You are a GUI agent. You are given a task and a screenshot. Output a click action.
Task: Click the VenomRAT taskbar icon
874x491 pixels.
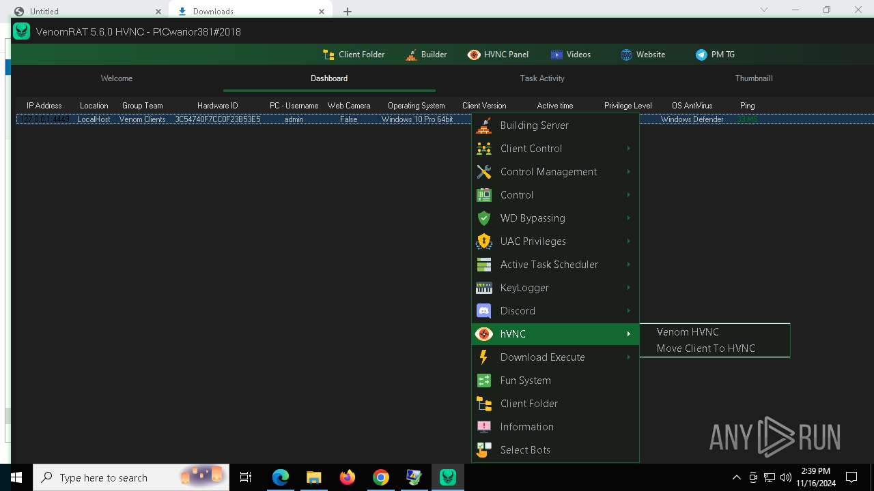click(448, 477)
